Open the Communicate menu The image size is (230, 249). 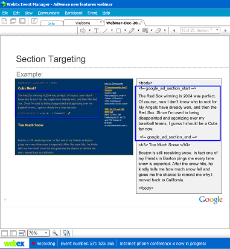[x=49, y=13]
